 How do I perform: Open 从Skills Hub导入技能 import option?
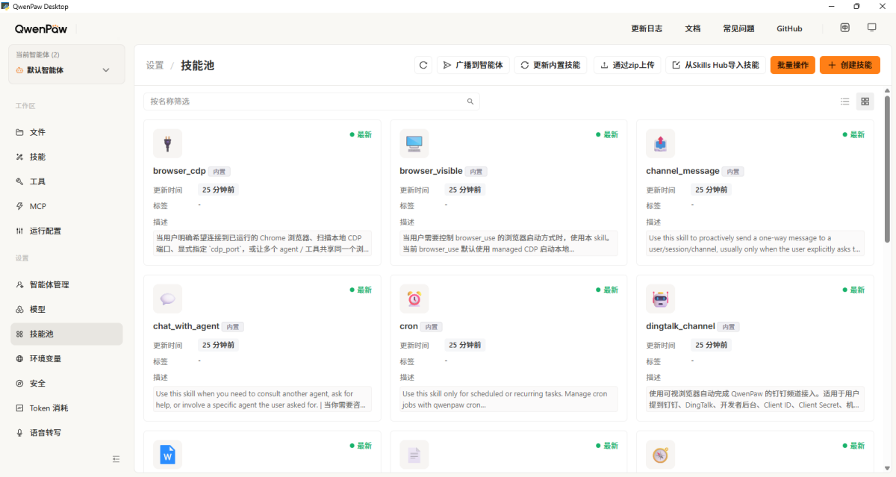coord(715,65)
